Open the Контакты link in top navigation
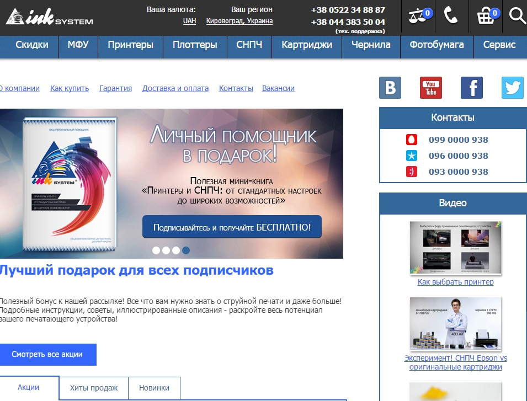Viewport: 527px width, 401px height. coord(236,88)
